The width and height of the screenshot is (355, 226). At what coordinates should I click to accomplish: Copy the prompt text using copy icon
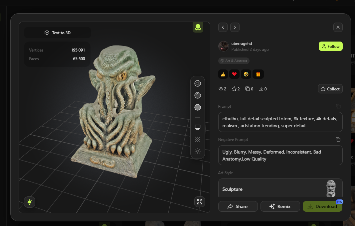click(x=338, y=106)
